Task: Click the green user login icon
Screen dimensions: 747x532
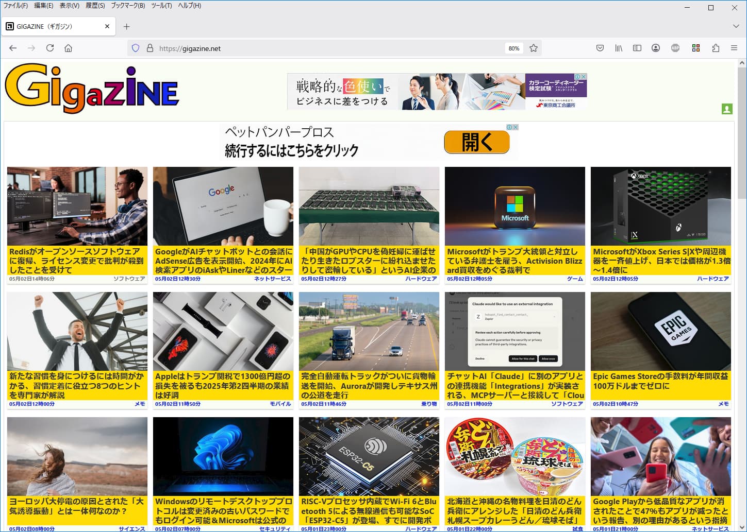Action: (727, 109)
